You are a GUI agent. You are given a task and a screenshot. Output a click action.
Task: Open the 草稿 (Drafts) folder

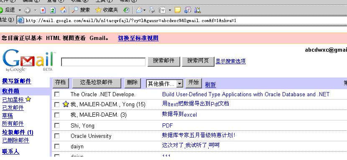point(8,116)
